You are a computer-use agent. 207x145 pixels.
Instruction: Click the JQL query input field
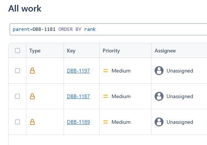109,29
